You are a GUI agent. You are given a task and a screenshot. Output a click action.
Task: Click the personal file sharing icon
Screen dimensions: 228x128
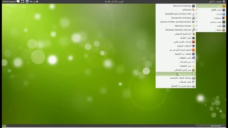[193, 78]
